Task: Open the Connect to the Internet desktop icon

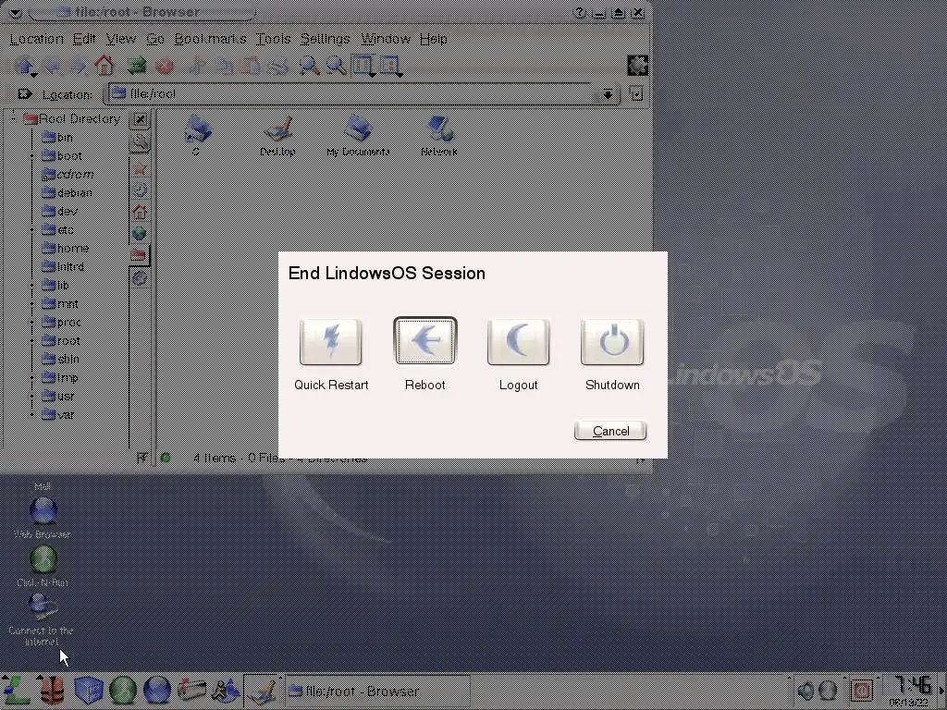Action: point(41,618)
